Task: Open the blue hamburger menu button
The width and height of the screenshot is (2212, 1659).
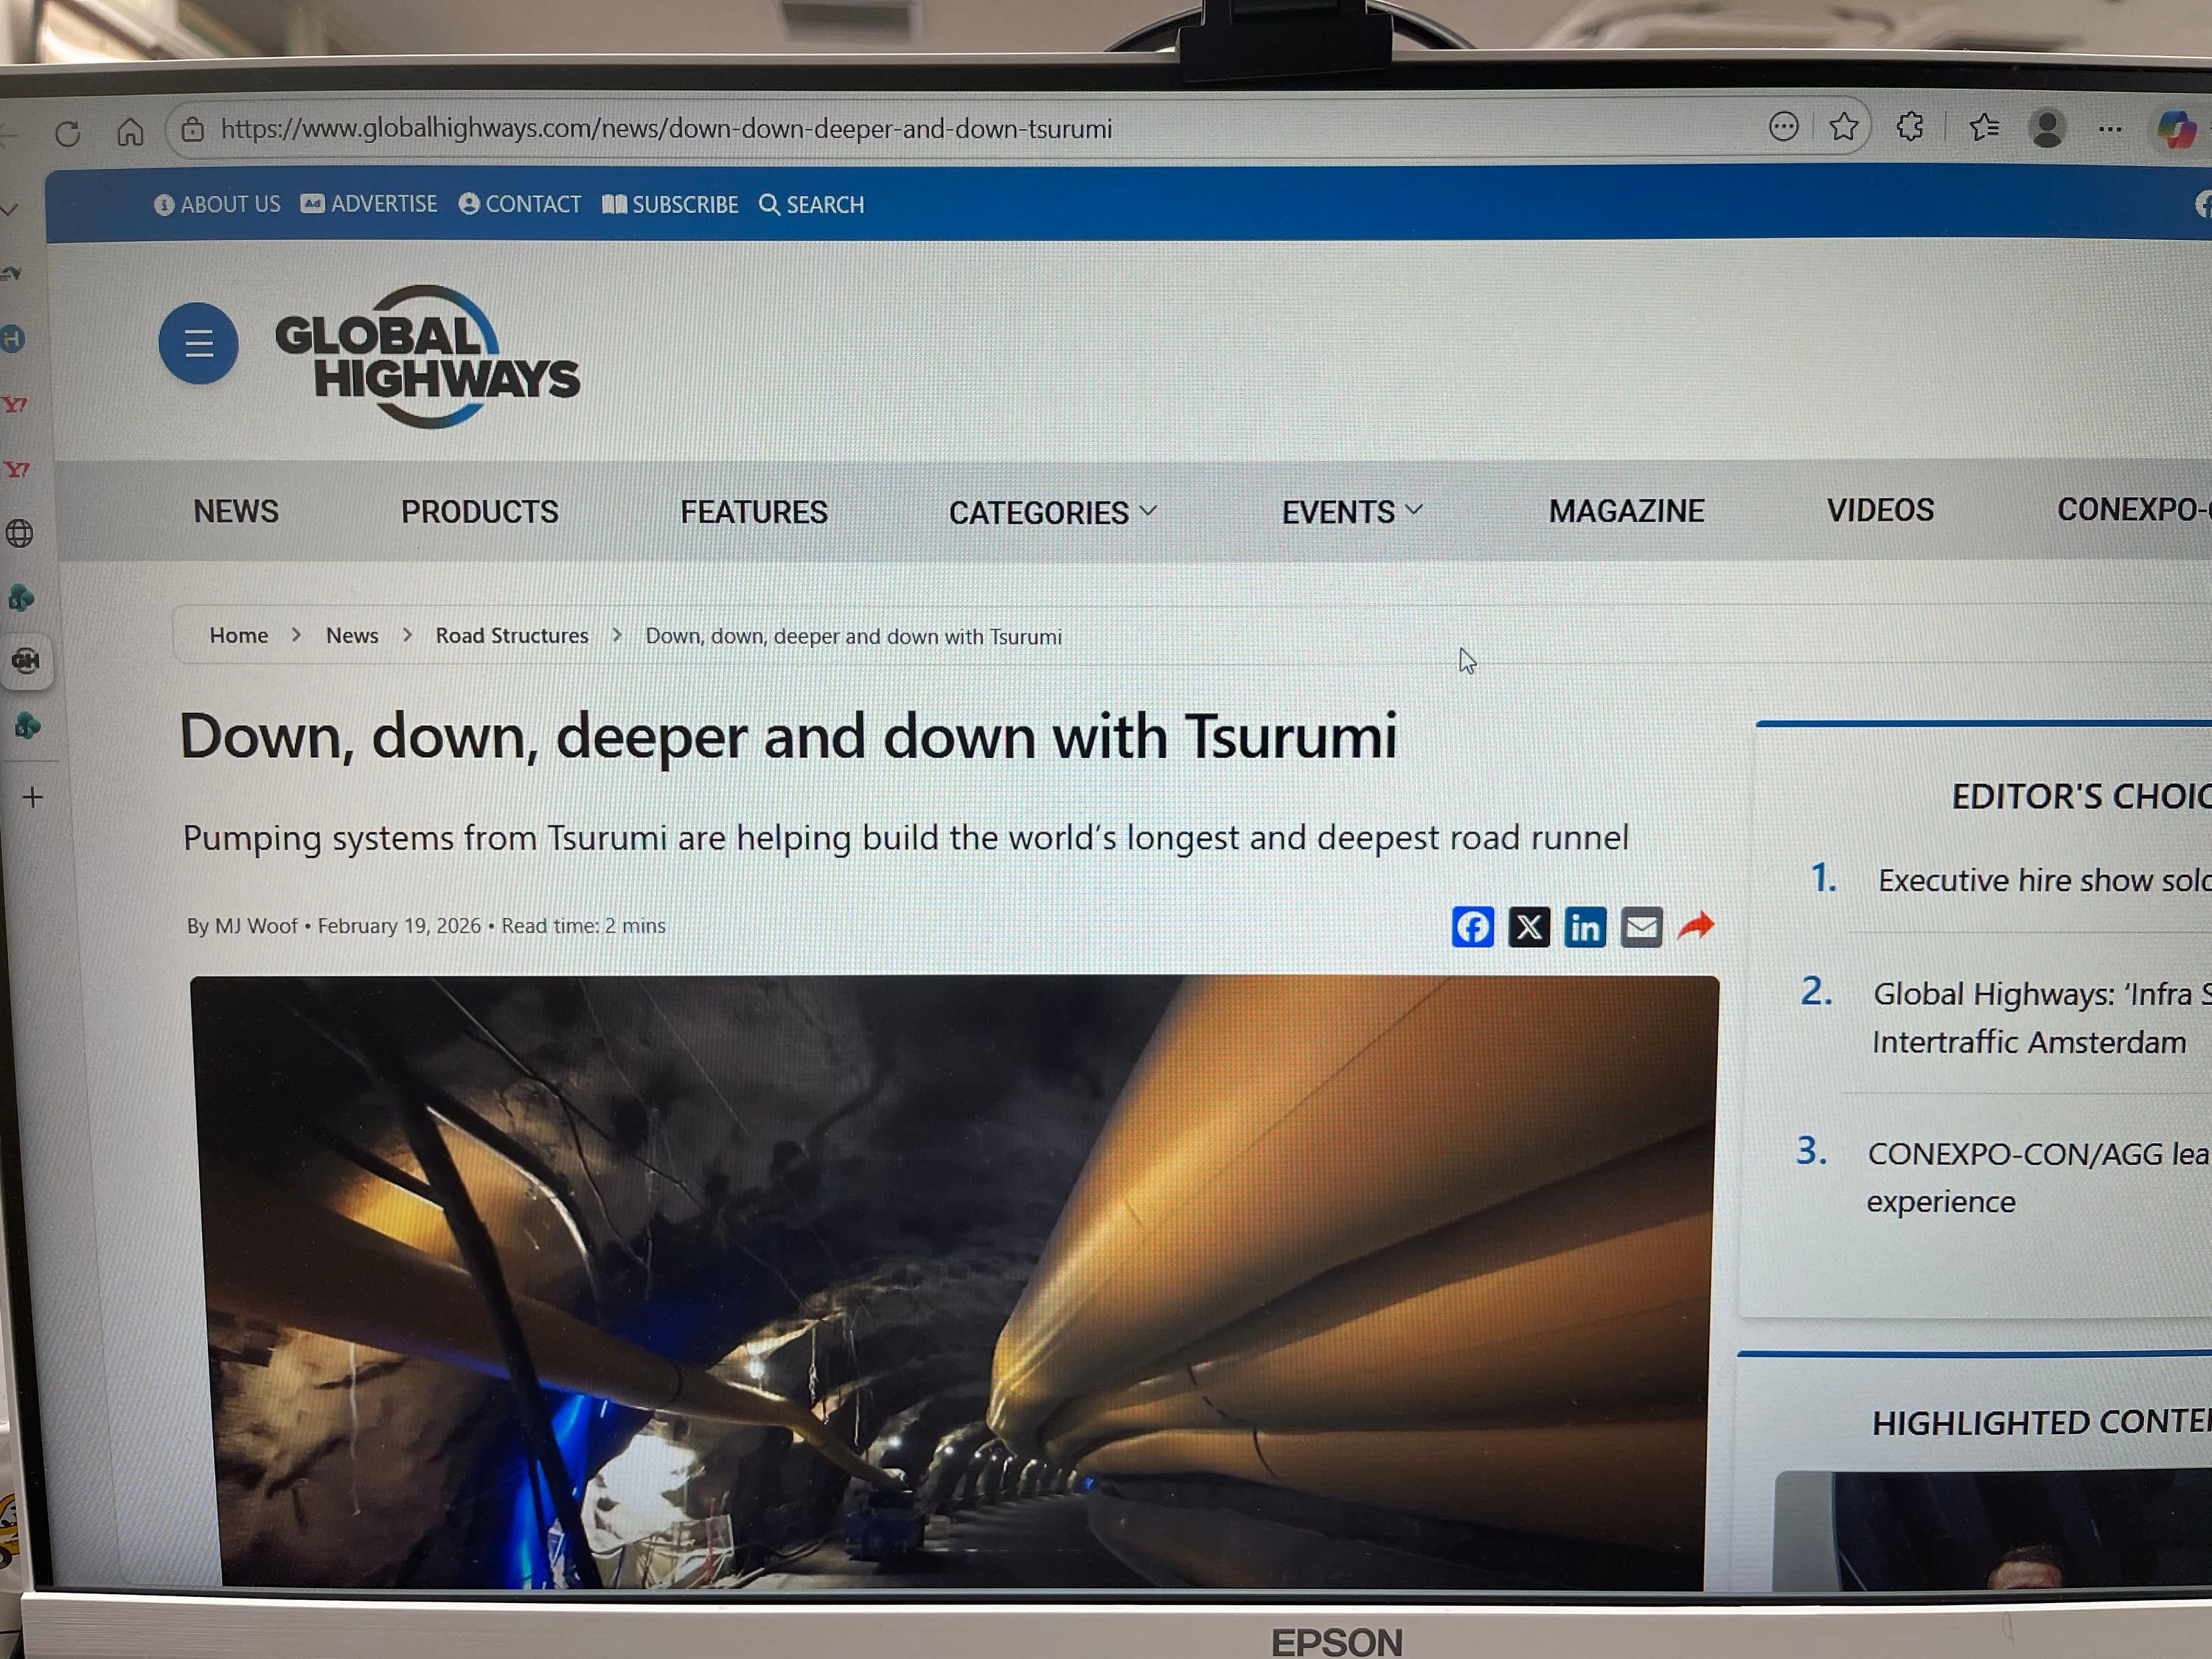Action: [x=198, y=344]
